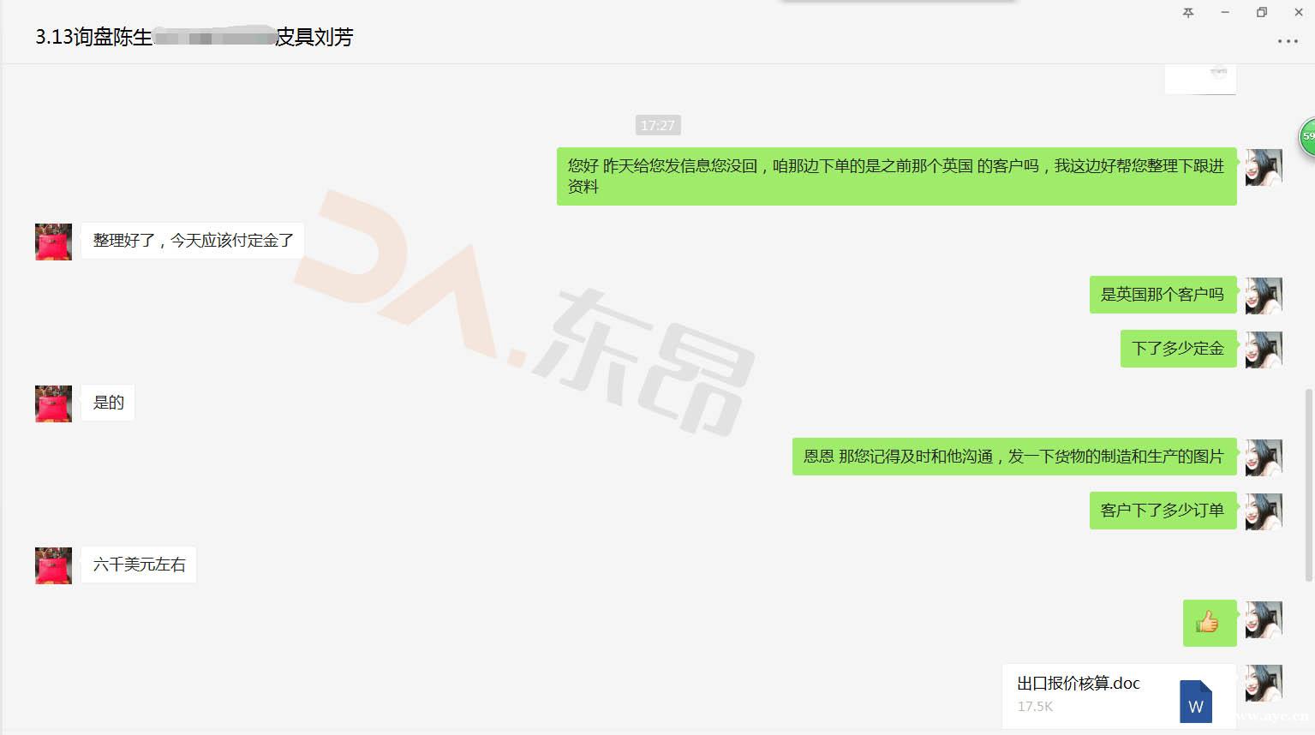Select the long message starting "您好 昨天"

[x=895, y=176]
